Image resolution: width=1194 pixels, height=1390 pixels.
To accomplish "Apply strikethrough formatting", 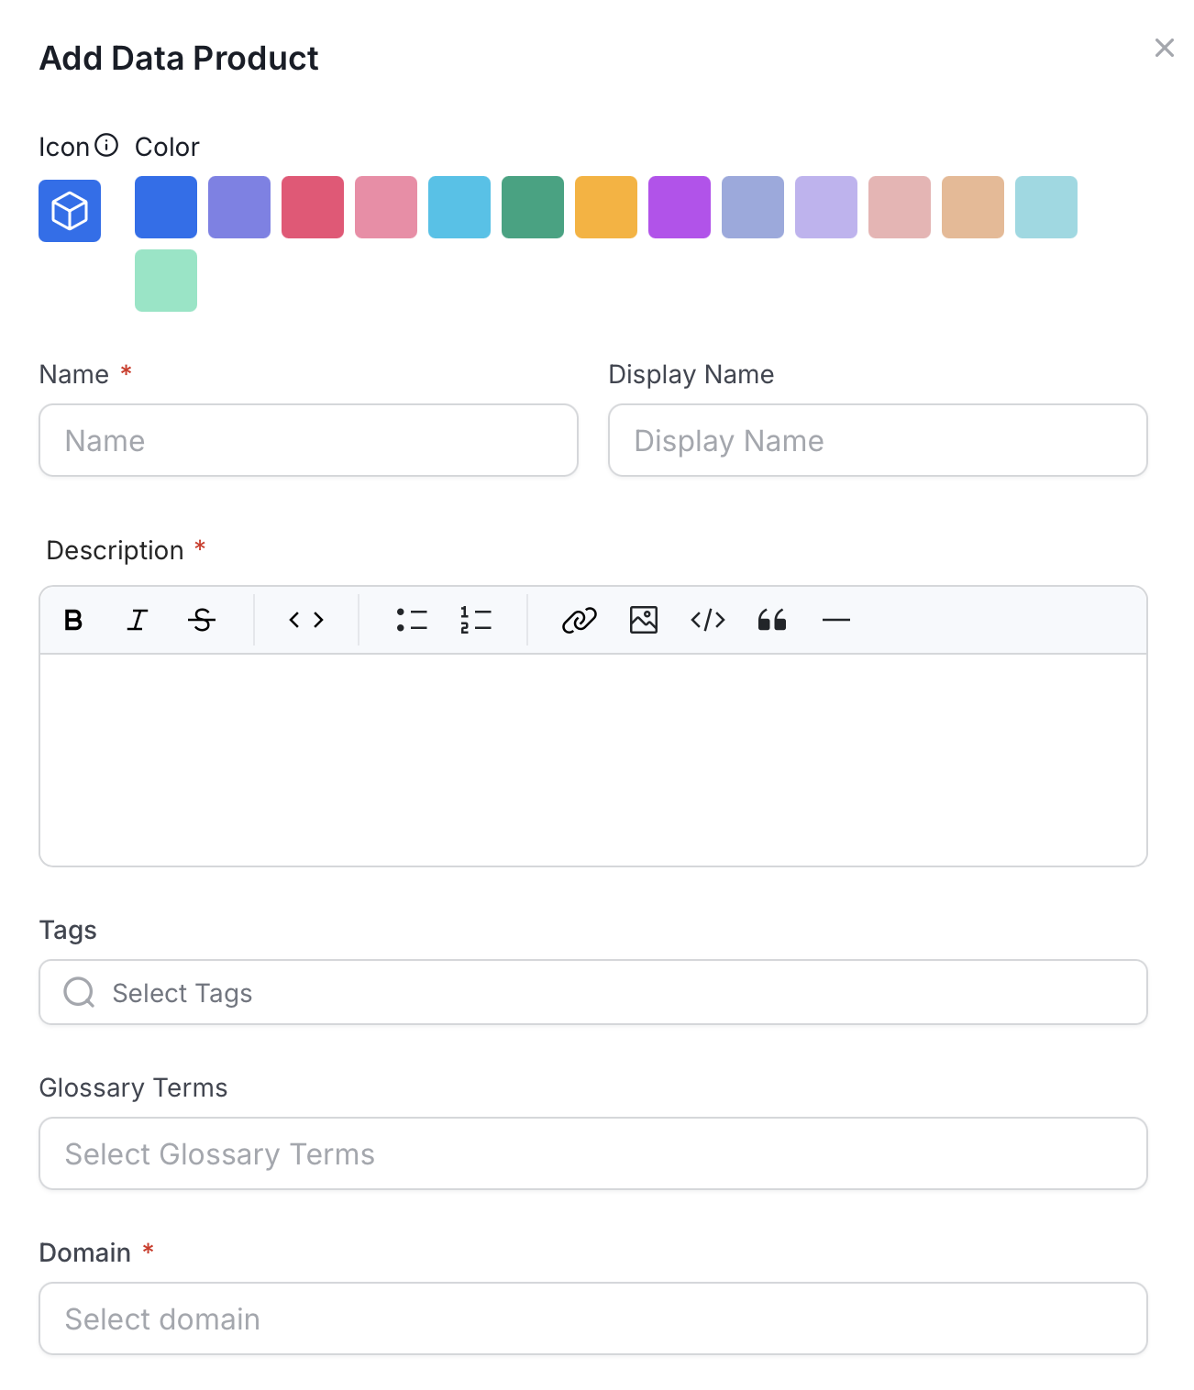I will click(x=202, y=621).
